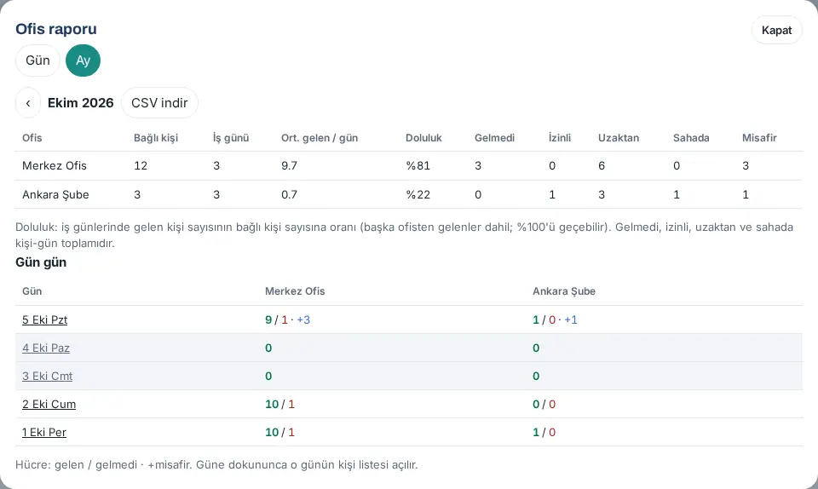The image size is (818, 489).
Task: Click Merkez Ofis header in daily table
Action: pyautogui.click(x=295, y=291)
